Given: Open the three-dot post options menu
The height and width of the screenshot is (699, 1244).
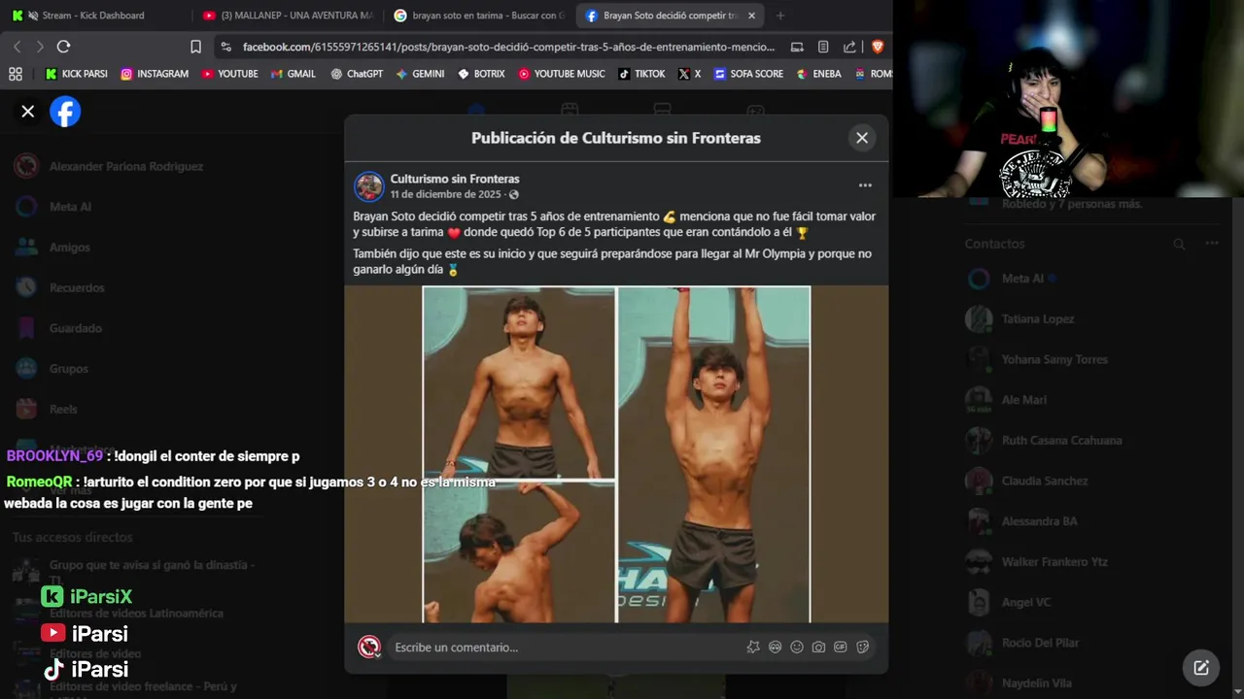Looking at the screenshot, I should [x=865, y=185].
